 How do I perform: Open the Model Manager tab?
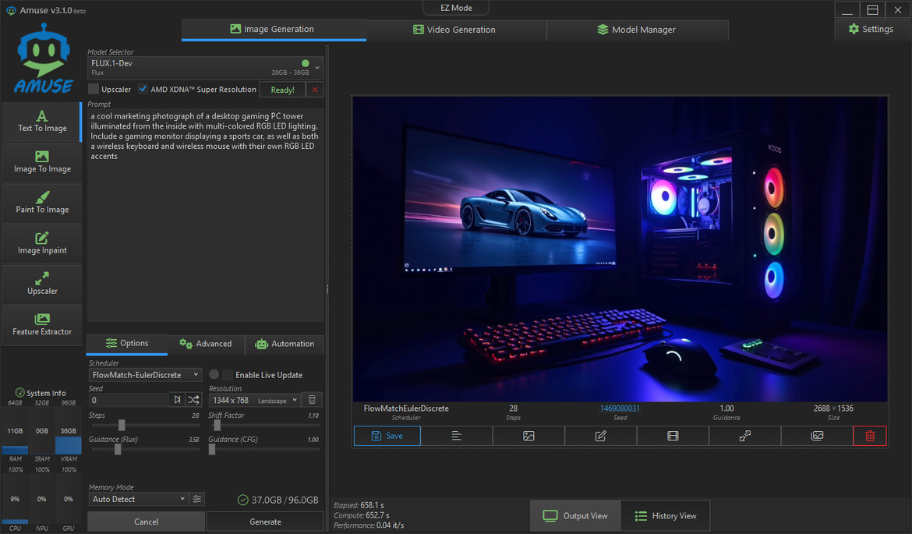click(x=637, y=30)
